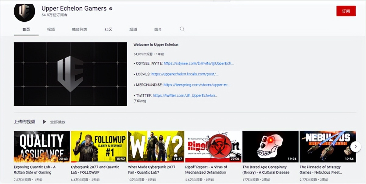Click the 19:24 duration badge
Screen dimensions: 366x184
point(292,159)
